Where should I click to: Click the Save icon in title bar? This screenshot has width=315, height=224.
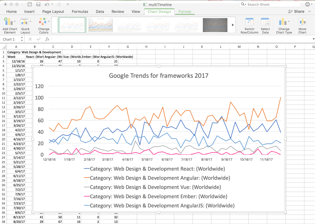(38, 4)
